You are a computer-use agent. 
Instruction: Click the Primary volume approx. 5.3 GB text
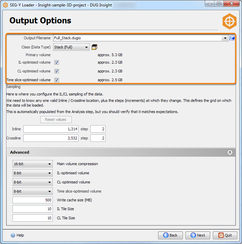(110, 55)
